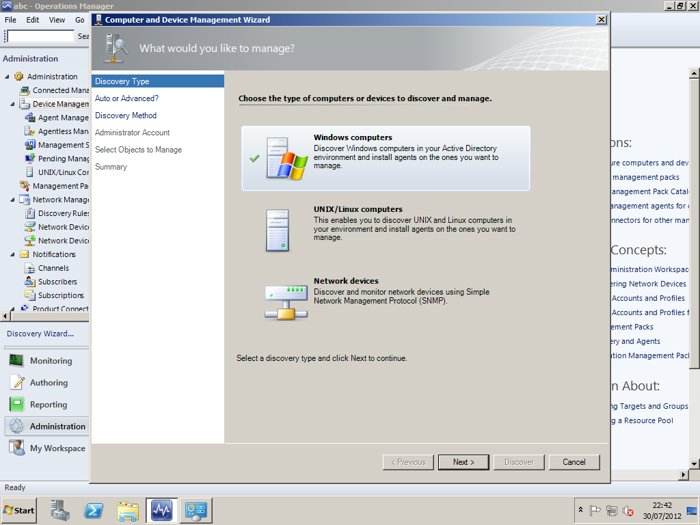The height and width of the screenshot is (525, 700).
Task: Click the Pending Management node icon
Action: (x=30, y=159)
